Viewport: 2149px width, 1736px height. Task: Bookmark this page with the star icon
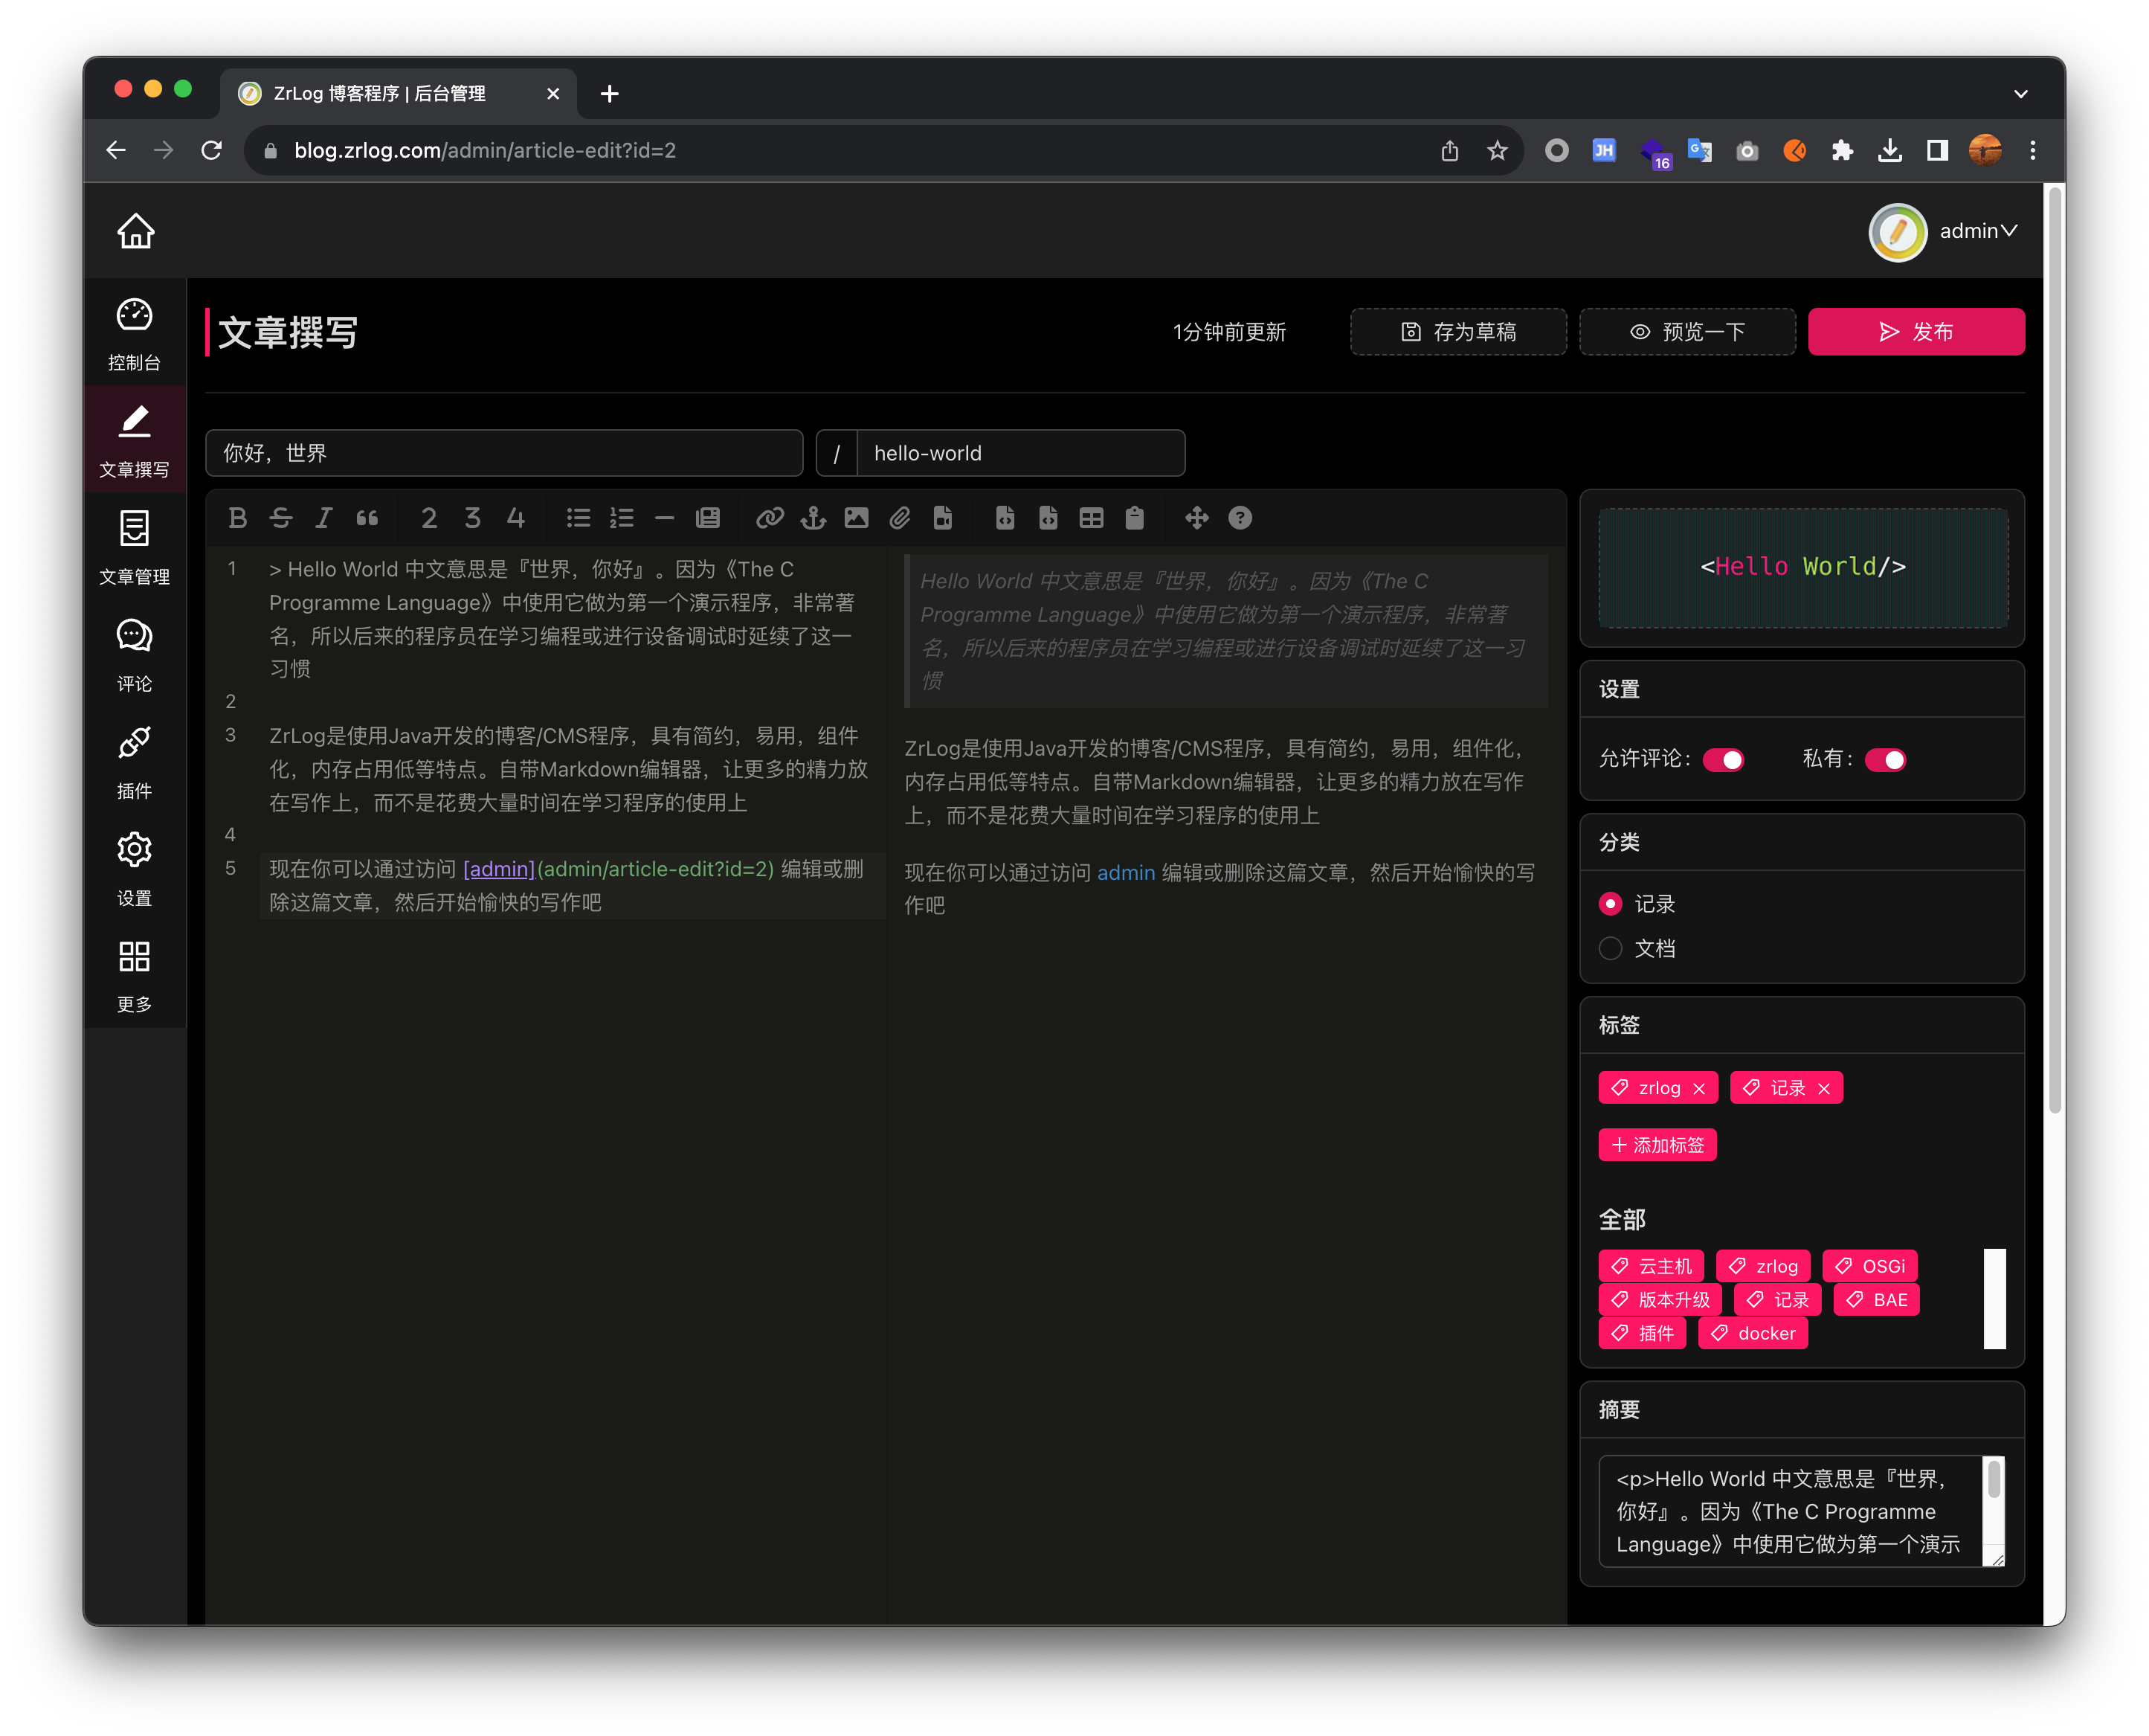click(x=1496, y=150)
